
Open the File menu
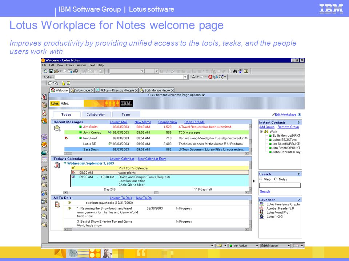44,65
